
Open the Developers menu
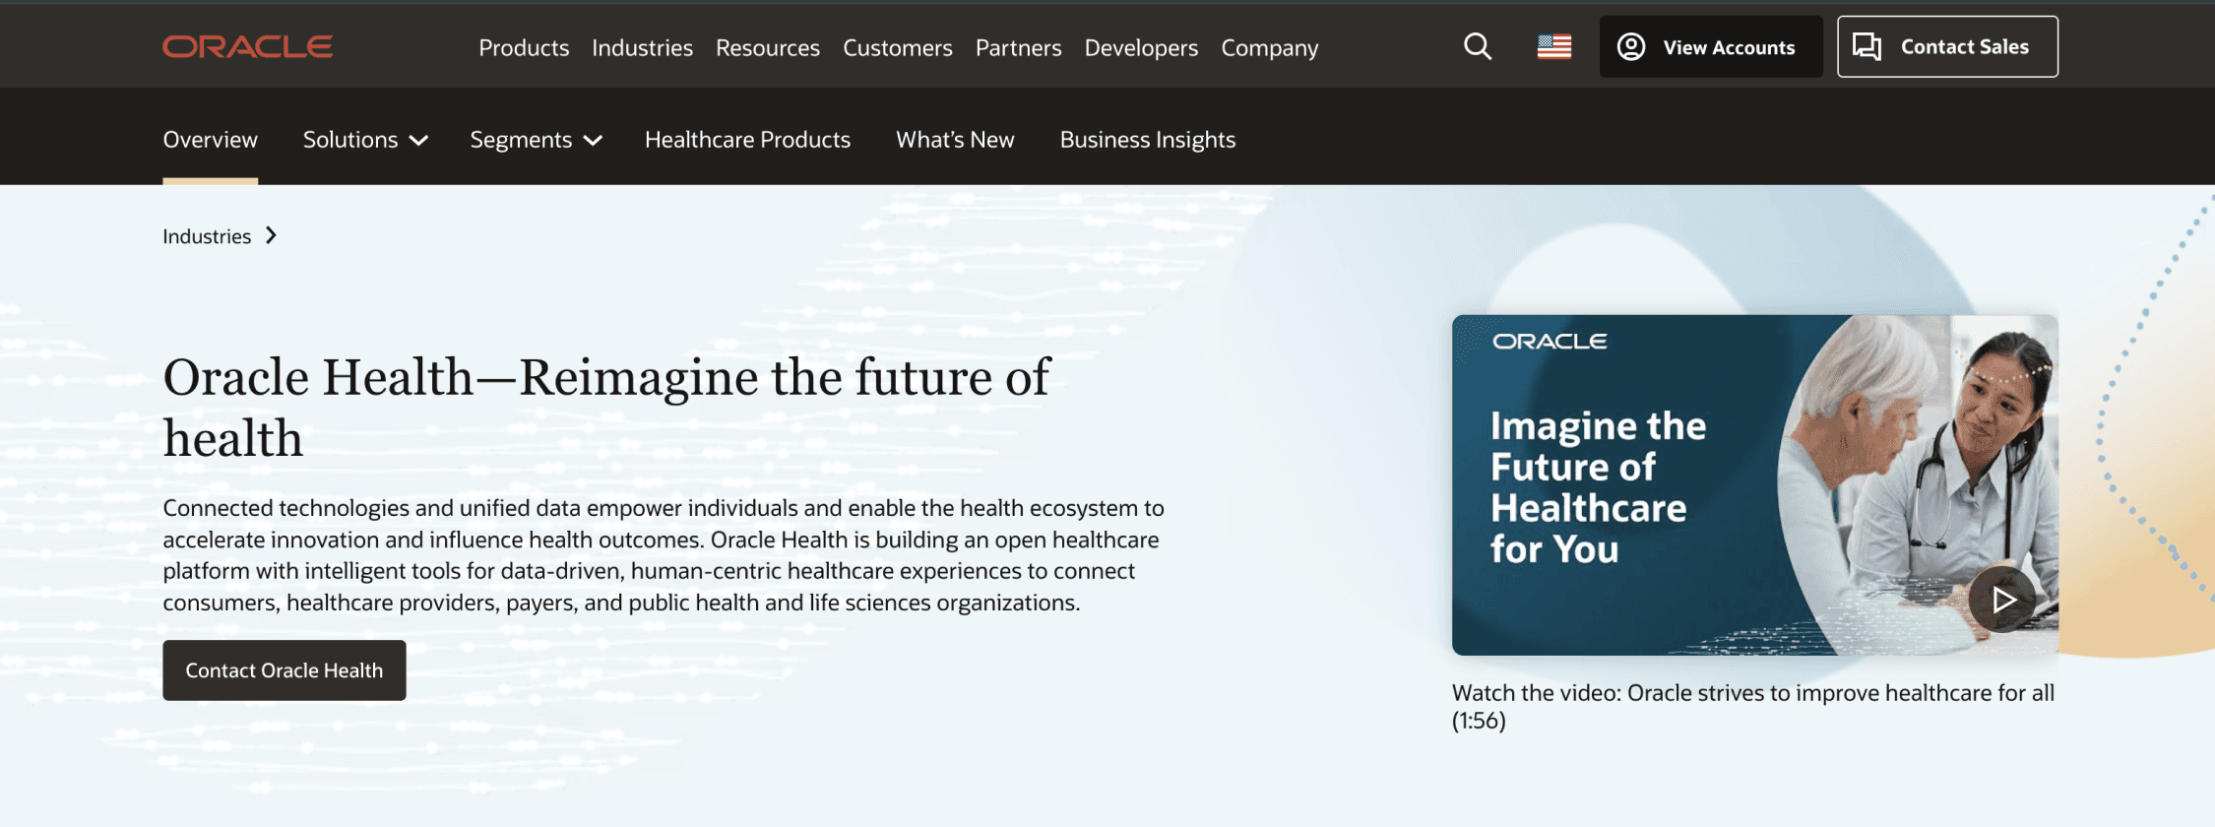(x=1141, y=47)
